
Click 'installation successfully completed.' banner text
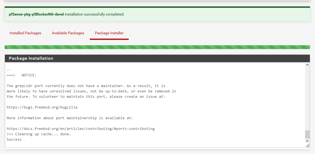coord(95,14)
